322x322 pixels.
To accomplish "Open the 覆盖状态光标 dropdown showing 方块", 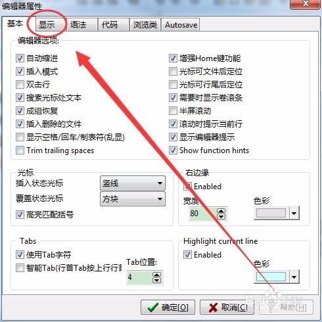I will (133, 199).
